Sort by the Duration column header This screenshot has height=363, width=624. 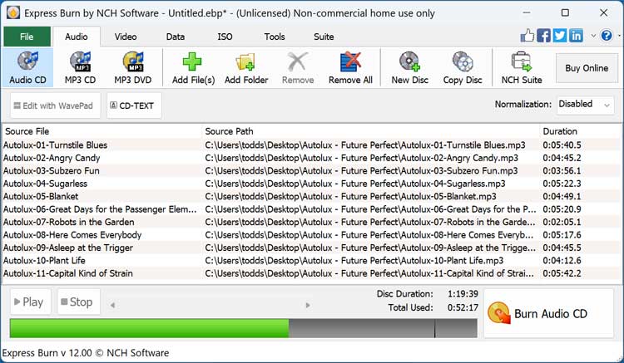click(580, 131)
